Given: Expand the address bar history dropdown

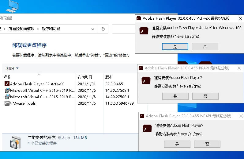Looking at the screenshot, I should pyautogui.click(x=93, y=29).
